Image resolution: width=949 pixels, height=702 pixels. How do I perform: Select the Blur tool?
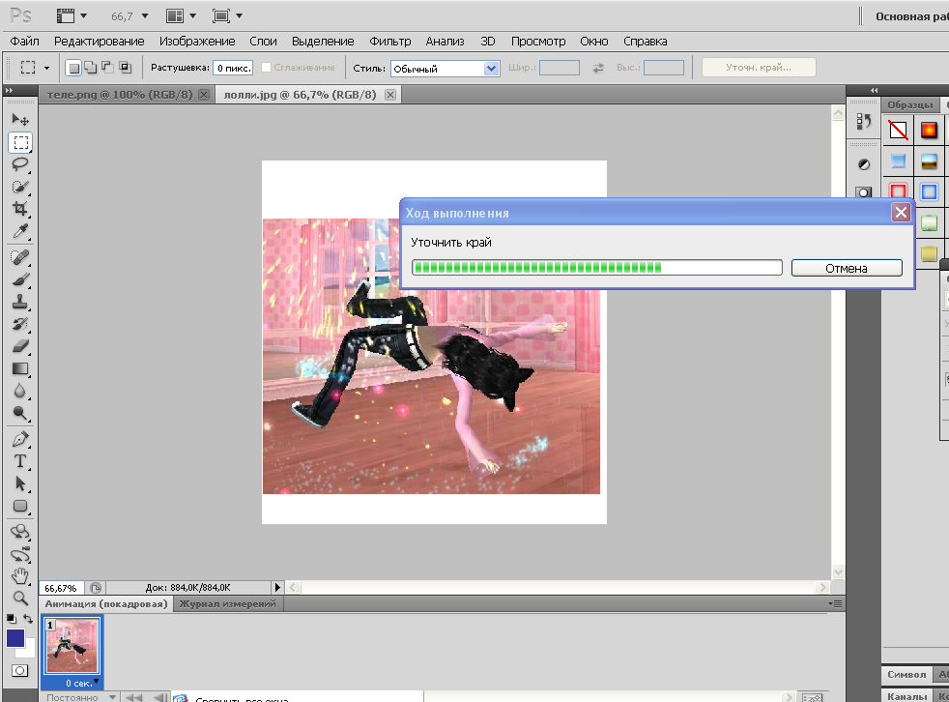tap(20, 391)
